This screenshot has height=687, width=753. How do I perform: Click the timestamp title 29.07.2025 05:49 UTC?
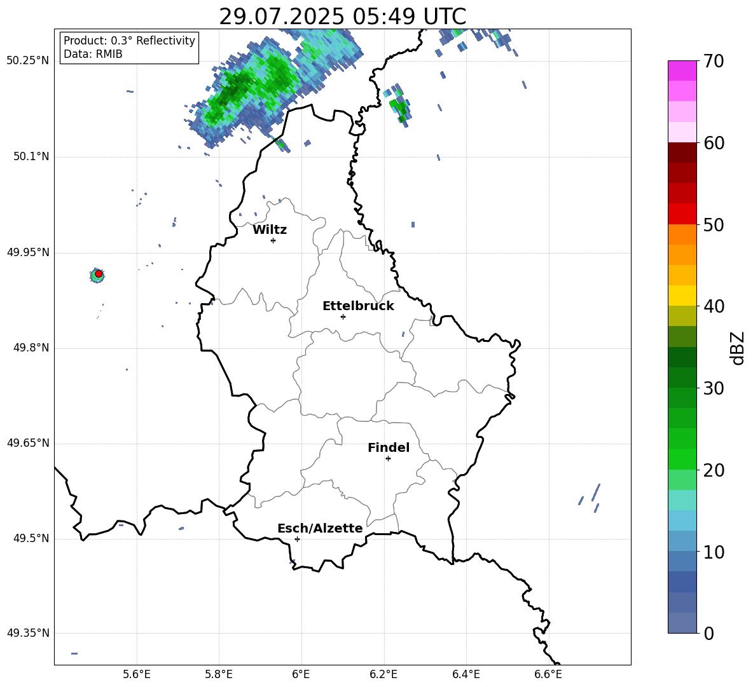(342, 17)
